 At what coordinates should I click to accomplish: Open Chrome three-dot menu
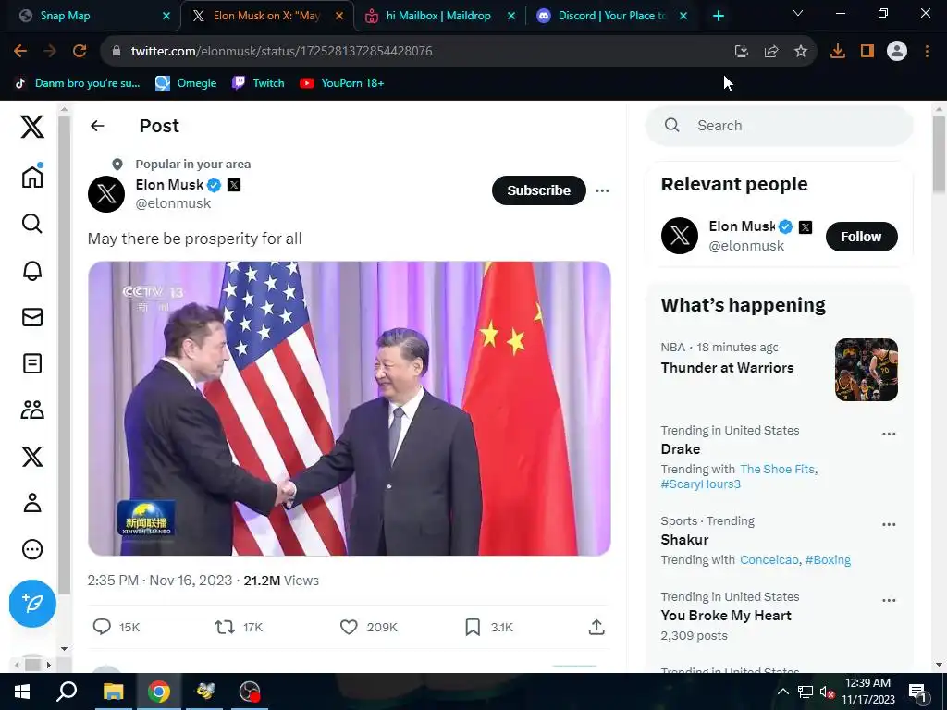pyautogui.click(x=927, y=52)
